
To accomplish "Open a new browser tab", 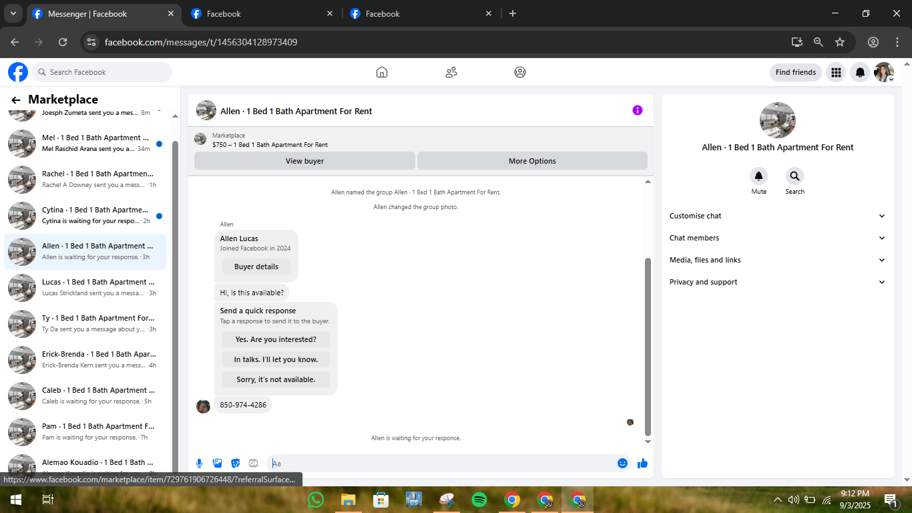I will pos(513,13).
